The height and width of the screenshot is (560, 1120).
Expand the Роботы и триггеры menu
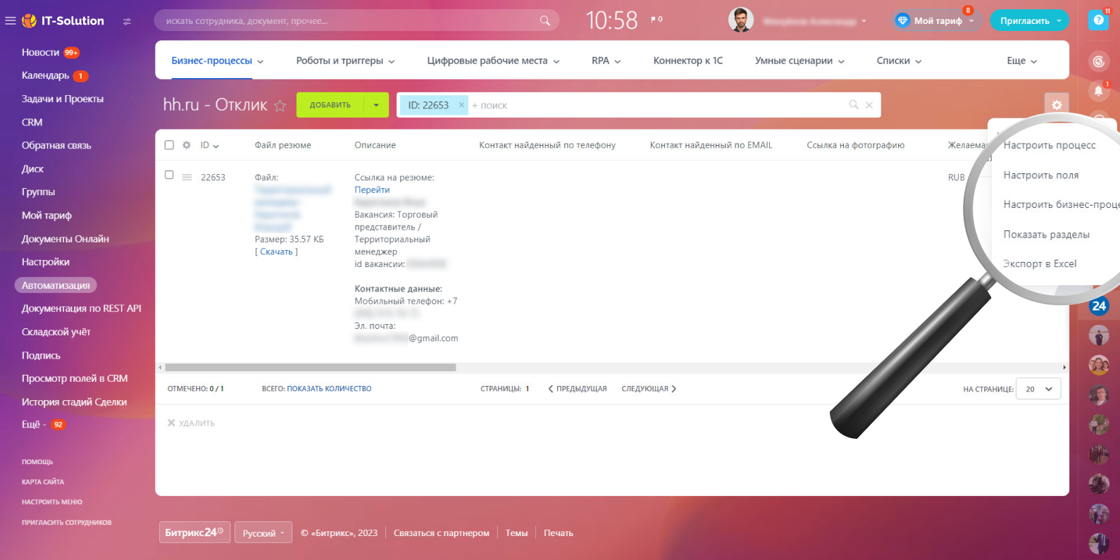click(x=345, y=61)
